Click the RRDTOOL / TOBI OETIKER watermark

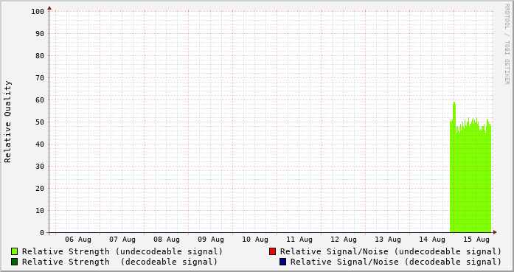click(x=507, y=44)
